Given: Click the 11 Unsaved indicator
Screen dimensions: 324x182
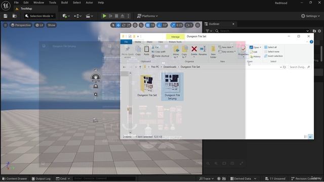Looking at the screenshot, I should [x=275, y=178].
